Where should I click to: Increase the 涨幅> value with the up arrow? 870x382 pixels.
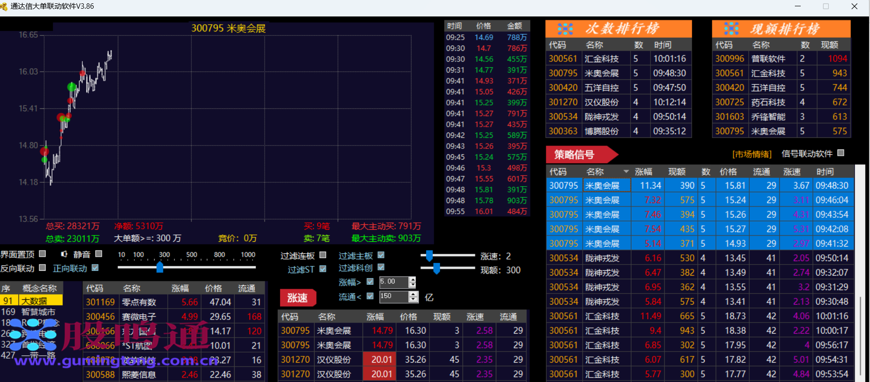click(x=412, y=279)
